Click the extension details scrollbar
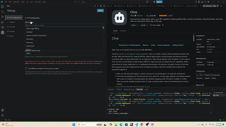Viewport: 226px width, 127px height. pos(194,38)
